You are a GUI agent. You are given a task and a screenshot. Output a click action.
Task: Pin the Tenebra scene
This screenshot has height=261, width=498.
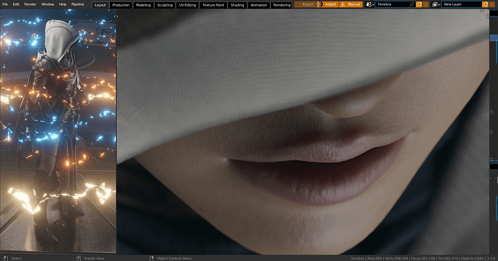(x=411, y=4)
